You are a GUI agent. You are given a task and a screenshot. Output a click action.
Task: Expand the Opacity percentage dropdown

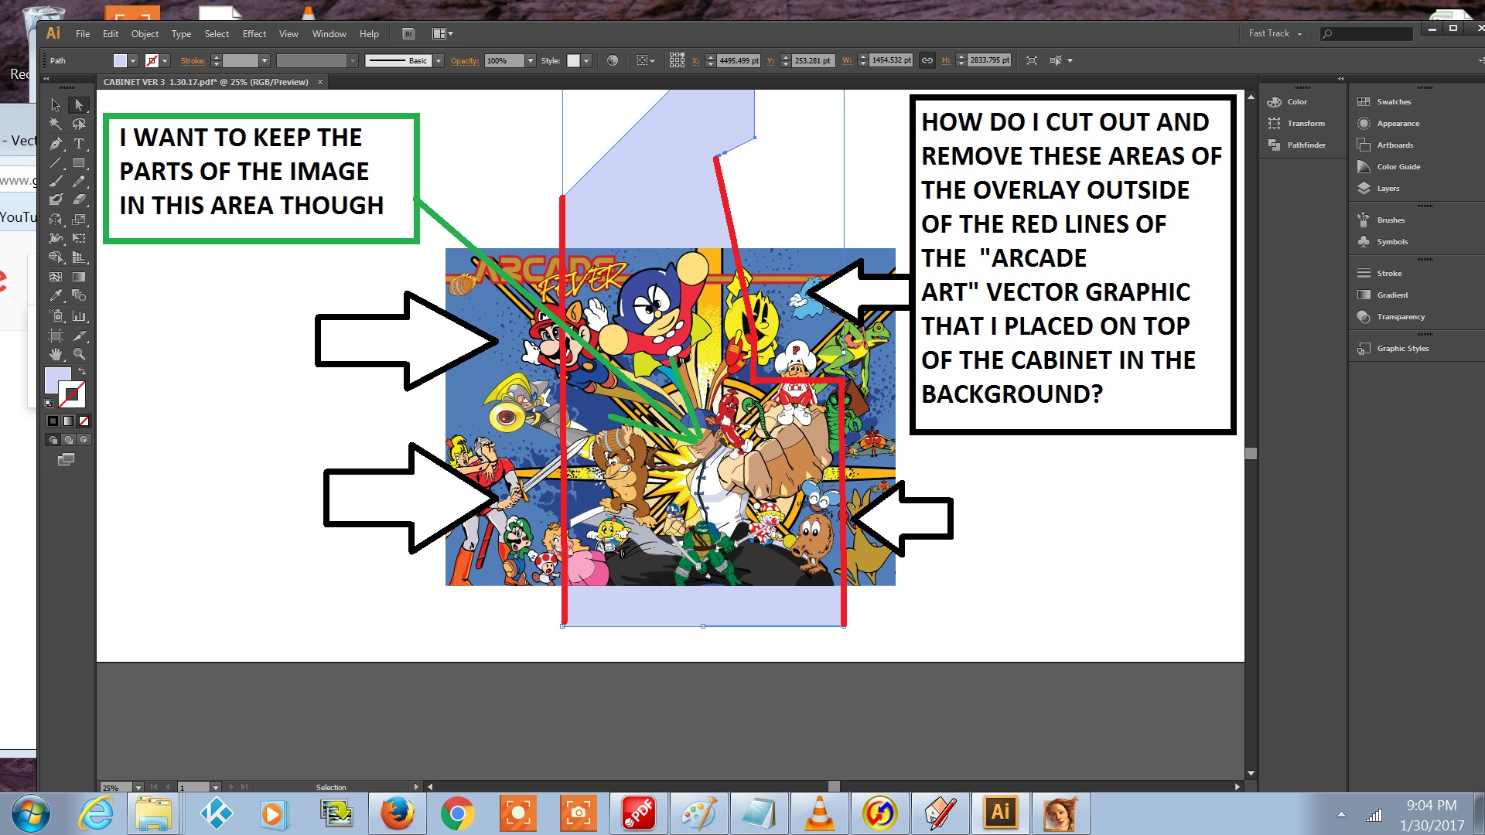point(531,60)
